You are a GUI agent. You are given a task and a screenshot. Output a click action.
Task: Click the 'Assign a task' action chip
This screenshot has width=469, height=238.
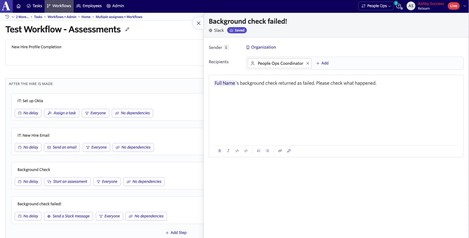point(62,113)
